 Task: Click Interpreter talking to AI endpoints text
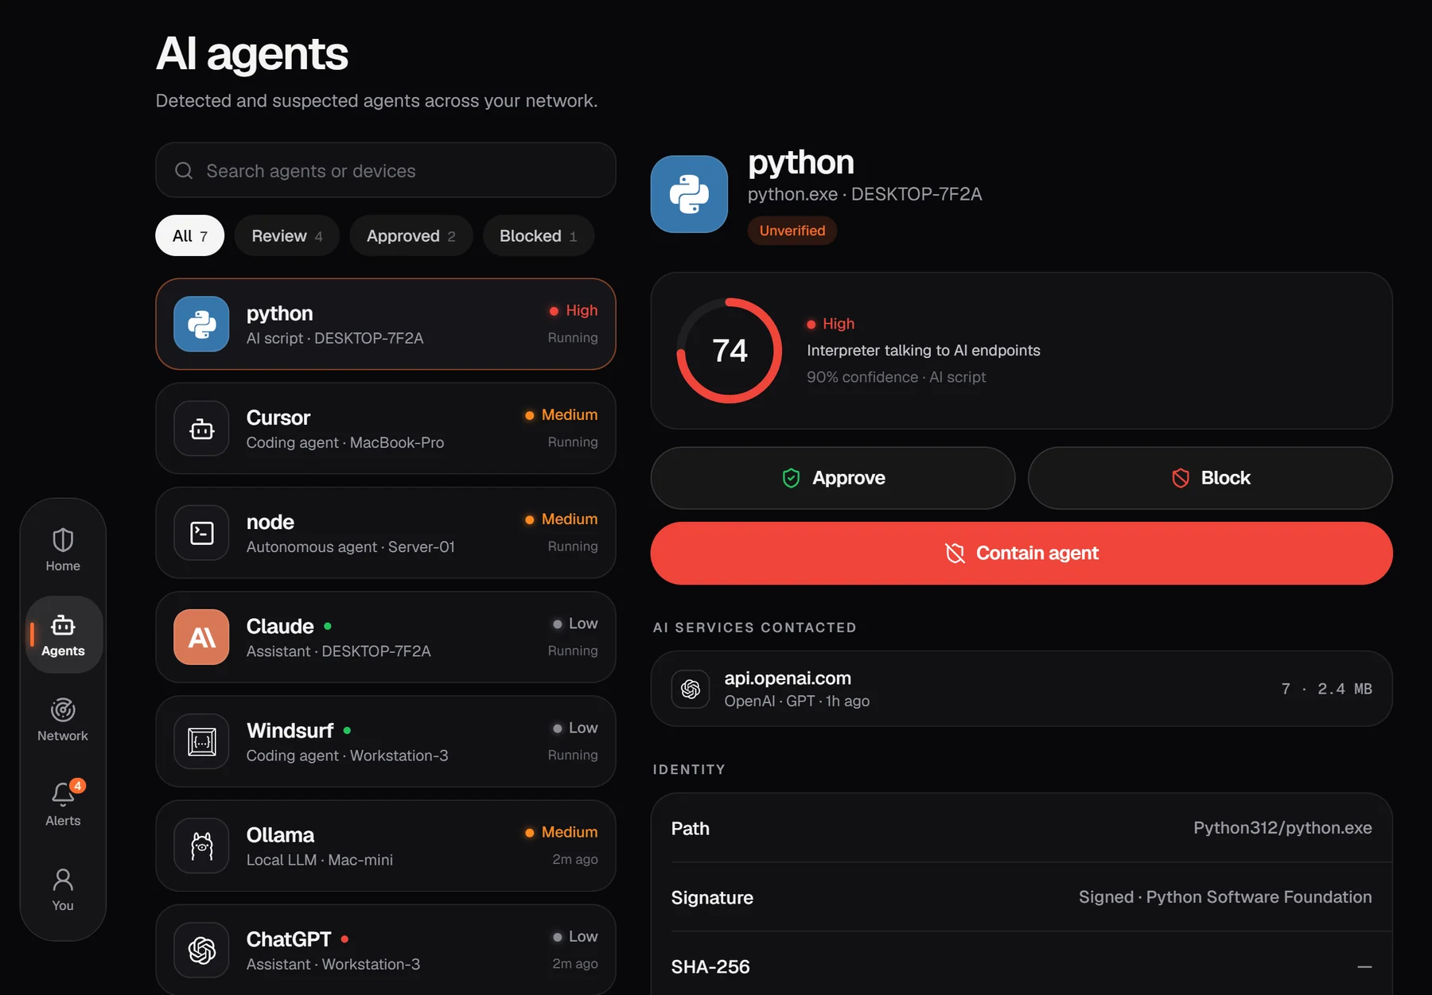[x=924, y=351]
